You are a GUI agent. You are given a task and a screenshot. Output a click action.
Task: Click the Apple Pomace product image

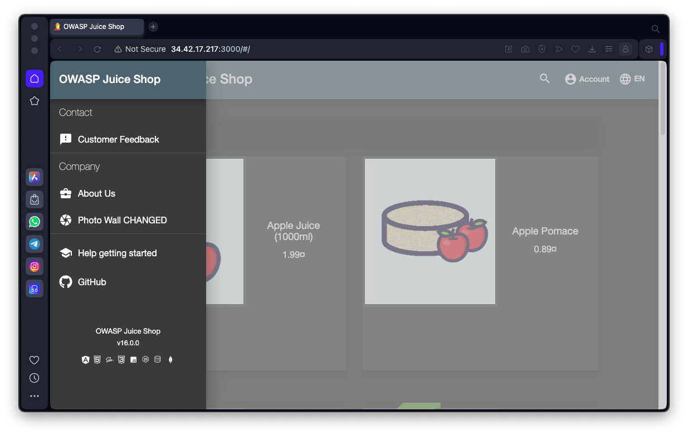coord(430,231)
